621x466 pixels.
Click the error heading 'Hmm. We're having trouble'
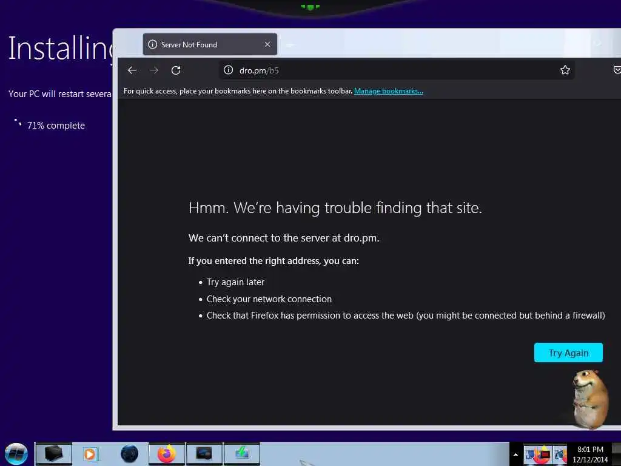[335, 208]
